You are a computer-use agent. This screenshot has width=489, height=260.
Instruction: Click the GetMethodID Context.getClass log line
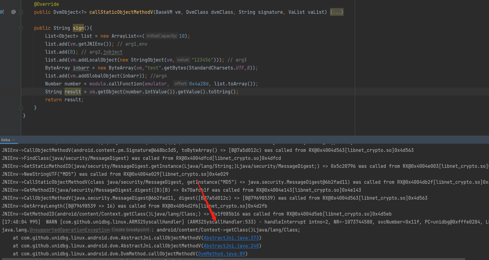point(197,214)
